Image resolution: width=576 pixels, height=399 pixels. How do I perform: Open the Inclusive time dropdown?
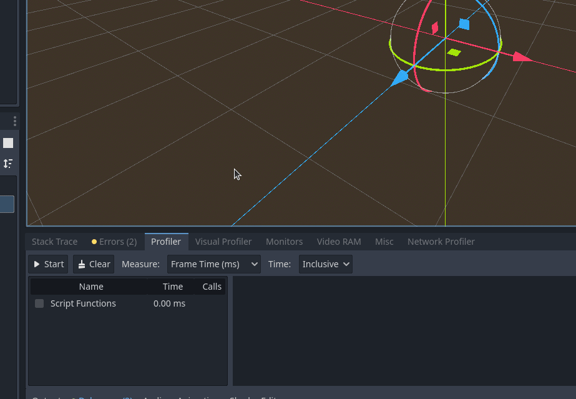325,264
